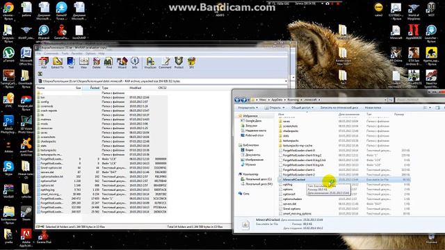The width and height of the screenshot is (445, 250).
Task: Expand the Explorer address bar history dropdown
Action: coord(385,100)
